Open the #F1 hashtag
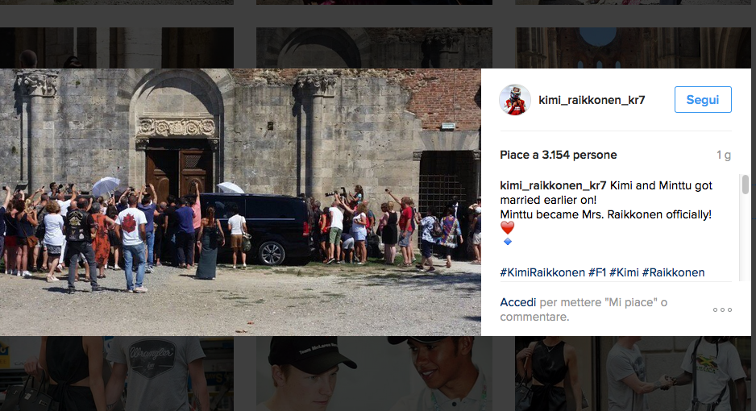This screenshot has height=411, width=756. tap(597, 272)
